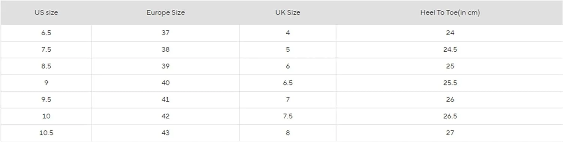Select the US size 7.5 cell
This screenshot has width=563, height=142.
[x=46, y=49]
